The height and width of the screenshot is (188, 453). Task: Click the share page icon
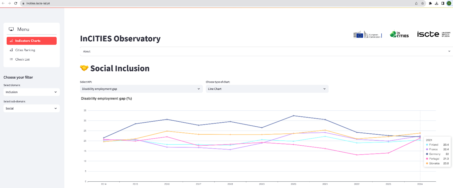(416, 3)
